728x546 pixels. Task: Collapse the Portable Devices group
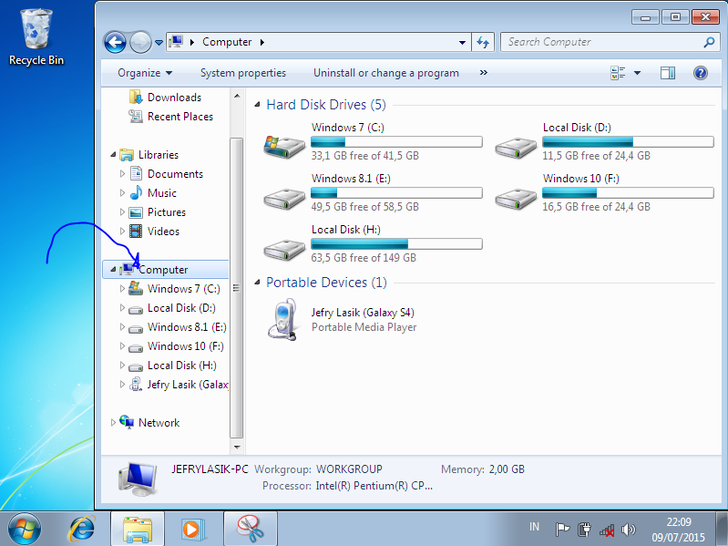point(257,283)
